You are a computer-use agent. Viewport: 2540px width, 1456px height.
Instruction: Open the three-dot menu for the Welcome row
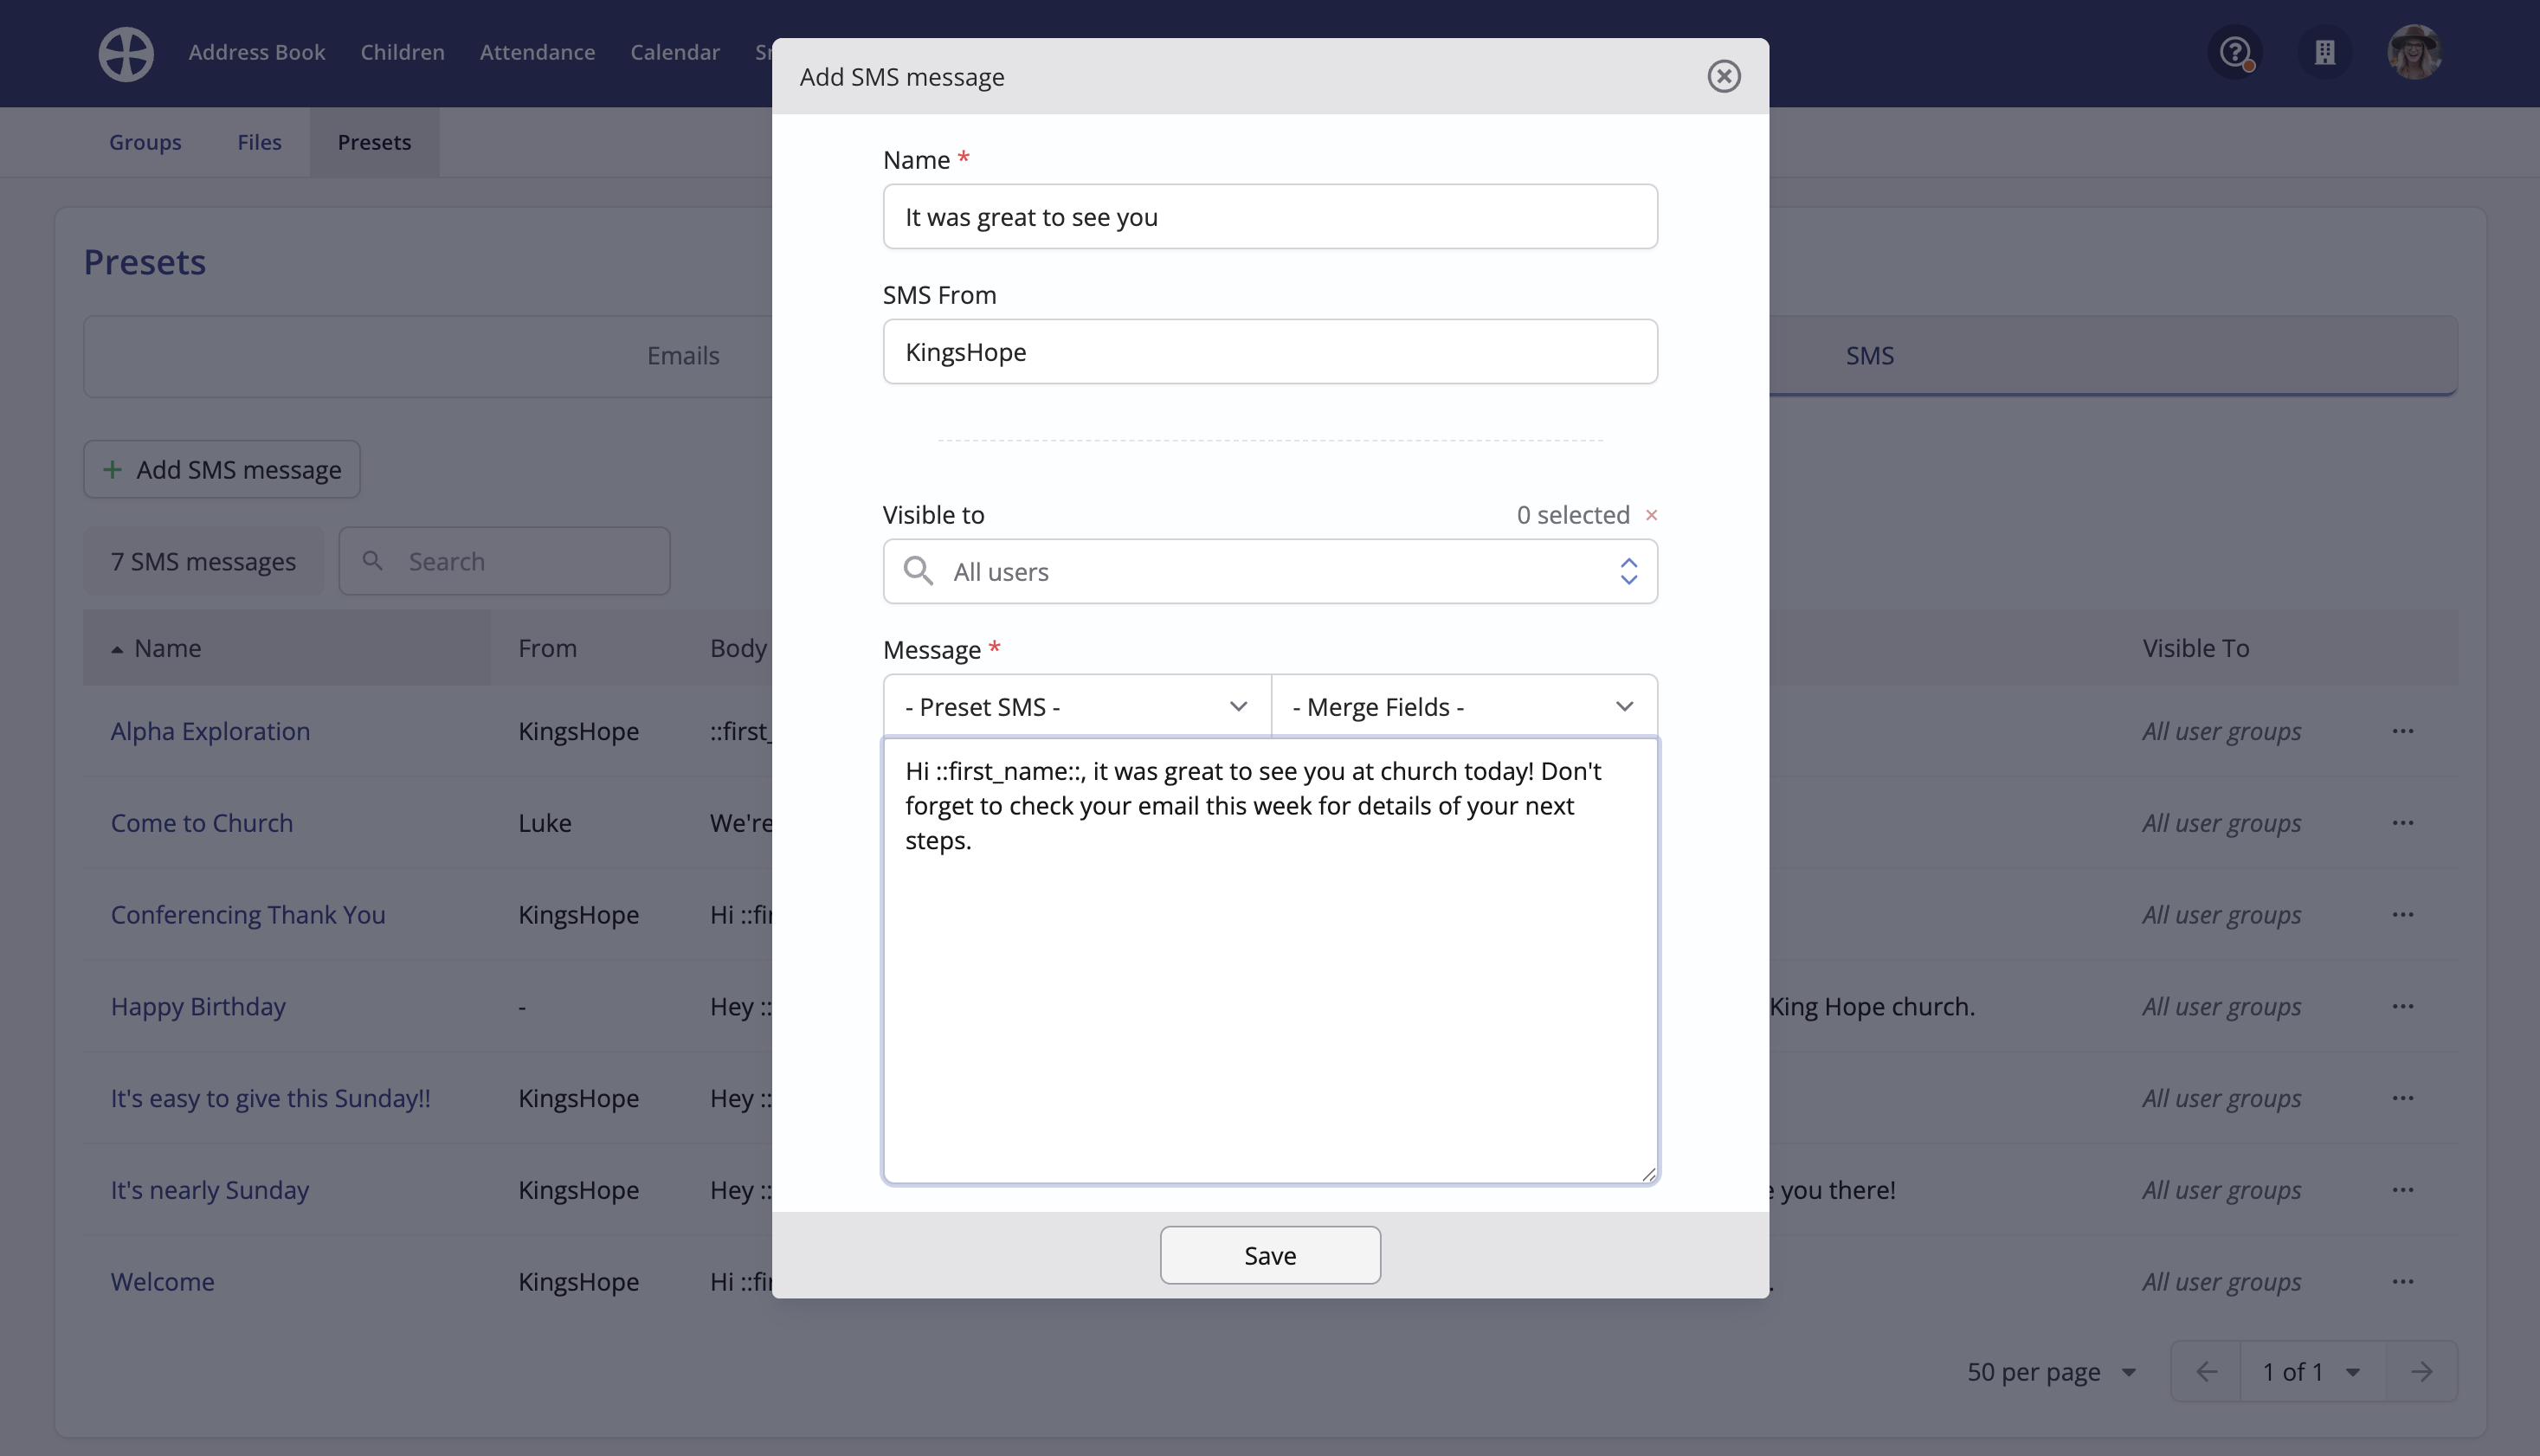(x=2402, y=1282)
